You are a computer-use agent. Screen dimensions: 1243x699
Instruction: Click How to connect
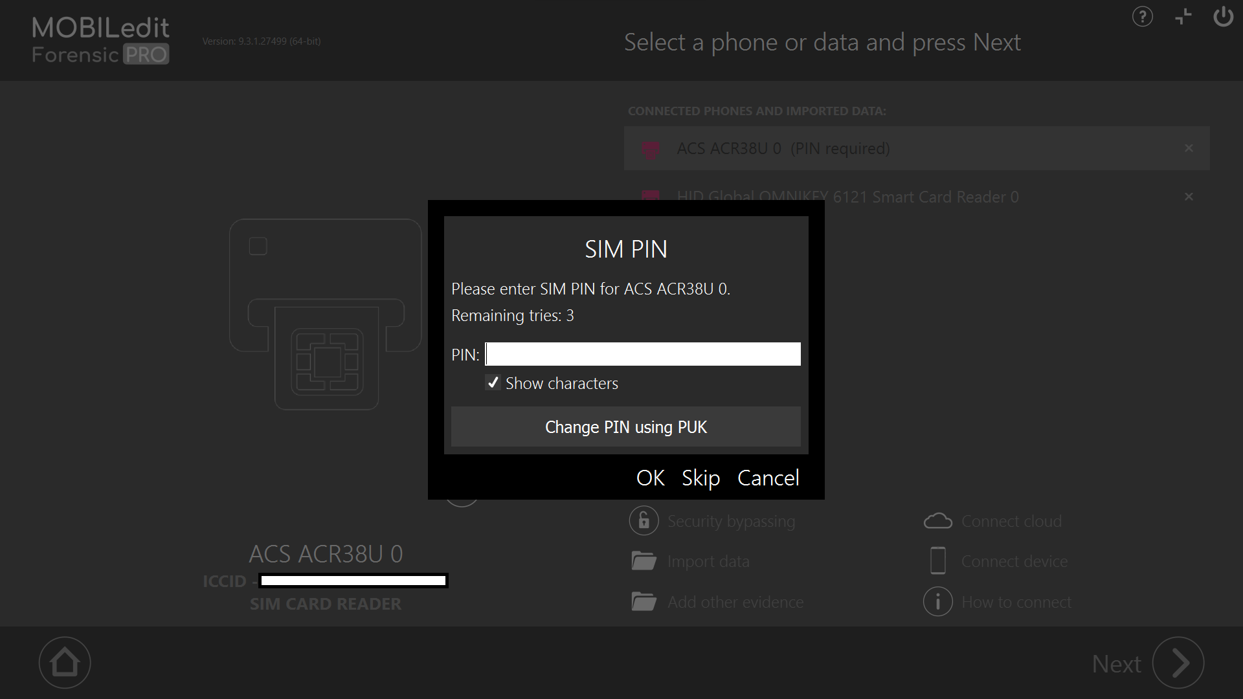(x=1016, y=601)
